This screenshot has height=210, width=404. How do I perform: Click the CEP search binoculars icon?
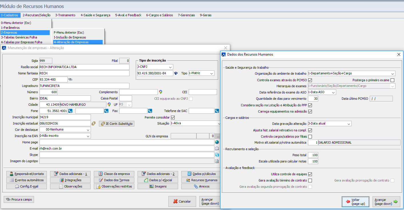click(70, 79)
